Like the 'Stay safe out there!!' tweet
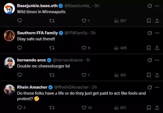This screenshot has width=163, height=113. tap(84, 48)
